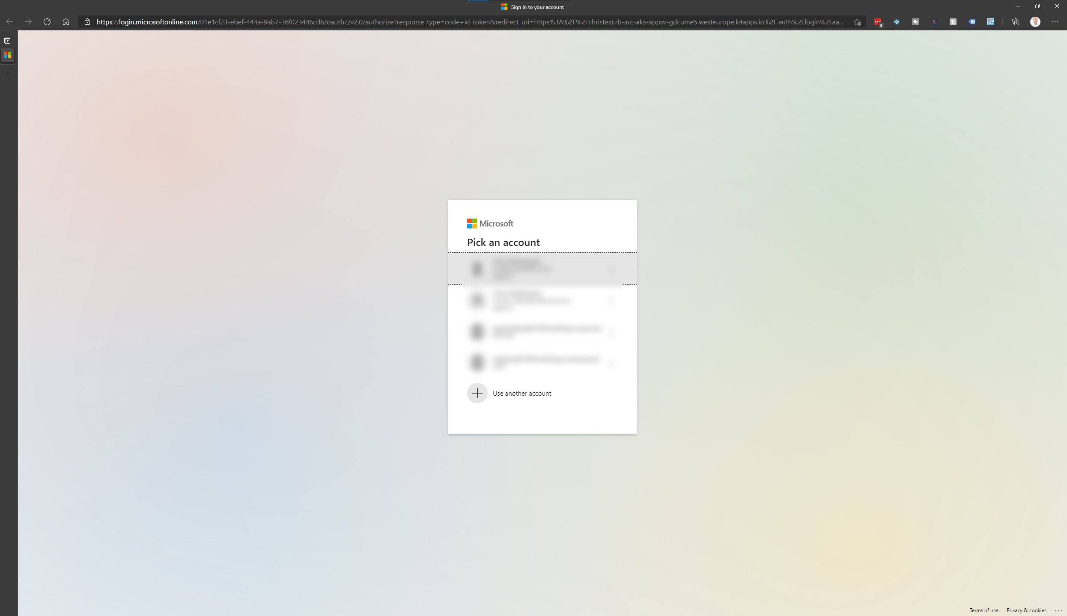Click the lock icon for site information
This screenshot has height=616, width=1067.
point(87,22)
